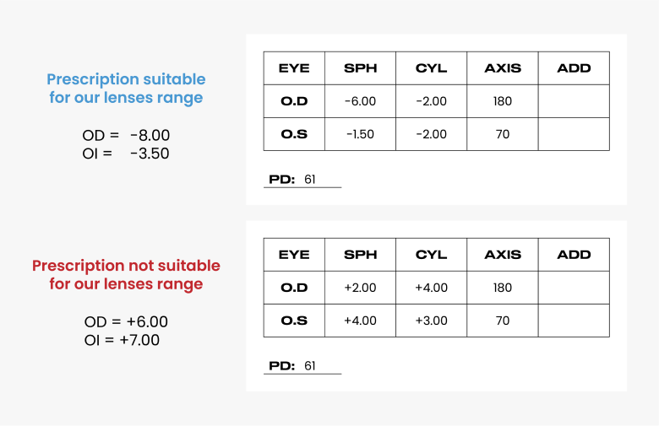Click the AXIS header in top table
This screenshot has height=426, width=659.
503,68
